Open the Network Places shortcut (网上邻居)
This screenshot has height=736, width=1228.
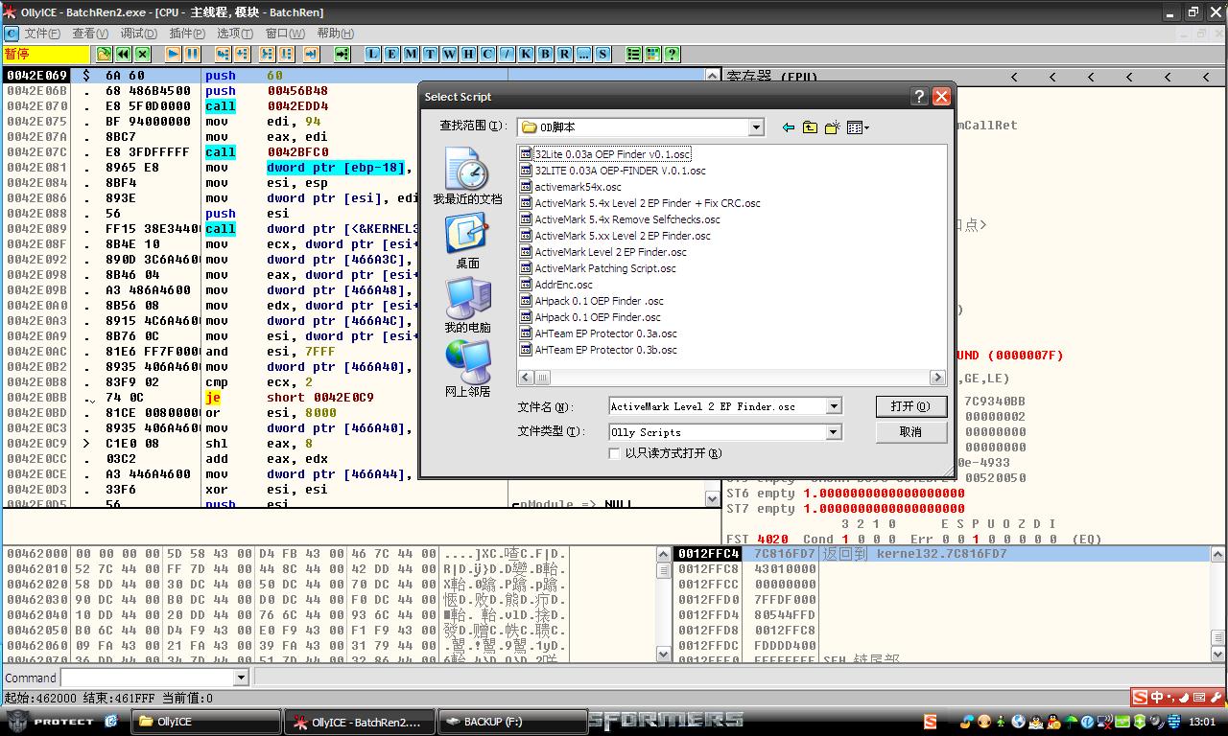pyautogui.click(x=467, y=369)
